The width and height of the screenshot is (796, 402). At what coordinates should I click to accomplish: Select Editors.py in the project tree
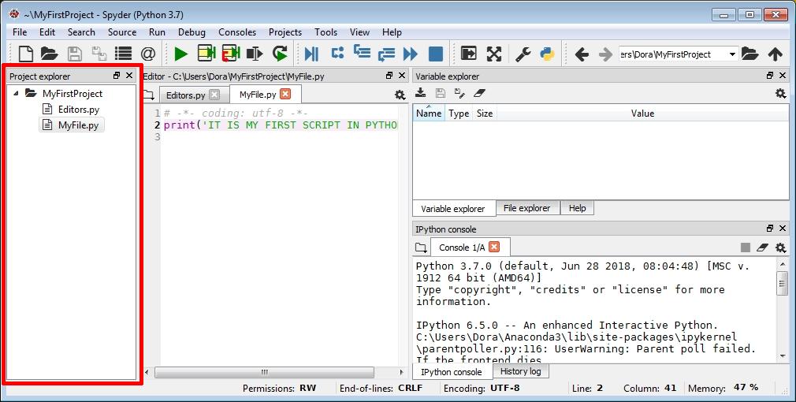(x=78, y=110)
